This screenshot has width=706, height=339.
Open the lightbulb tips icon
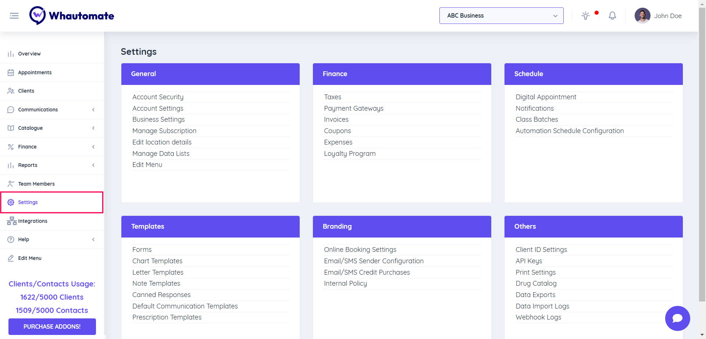(x=585, y=16)
